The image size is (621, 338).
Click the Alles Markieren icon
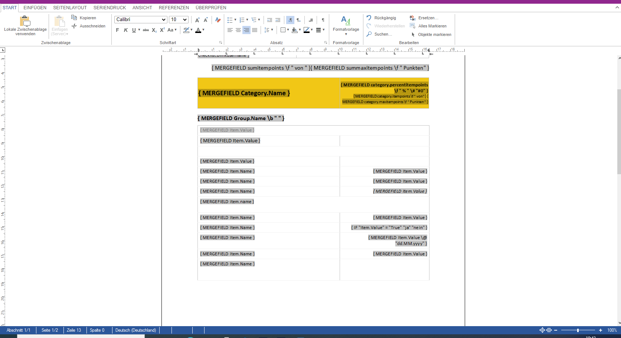(413, 26)
